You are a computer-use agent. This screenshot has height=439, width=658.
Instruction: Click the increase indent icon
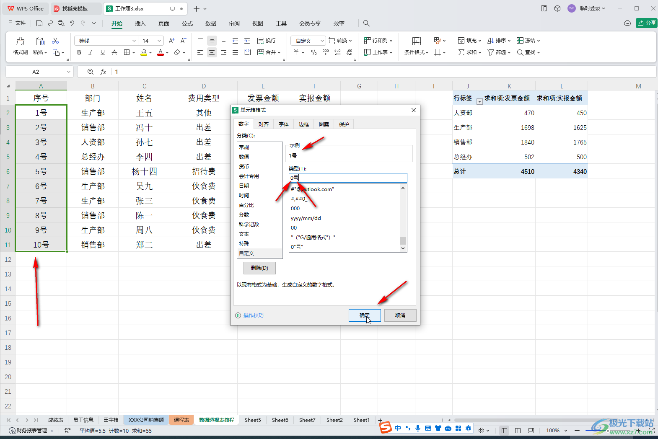coord(247,41)
